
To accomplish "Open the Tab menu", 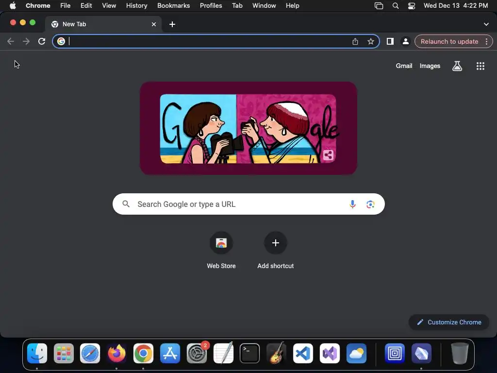I will pos(237,6).
